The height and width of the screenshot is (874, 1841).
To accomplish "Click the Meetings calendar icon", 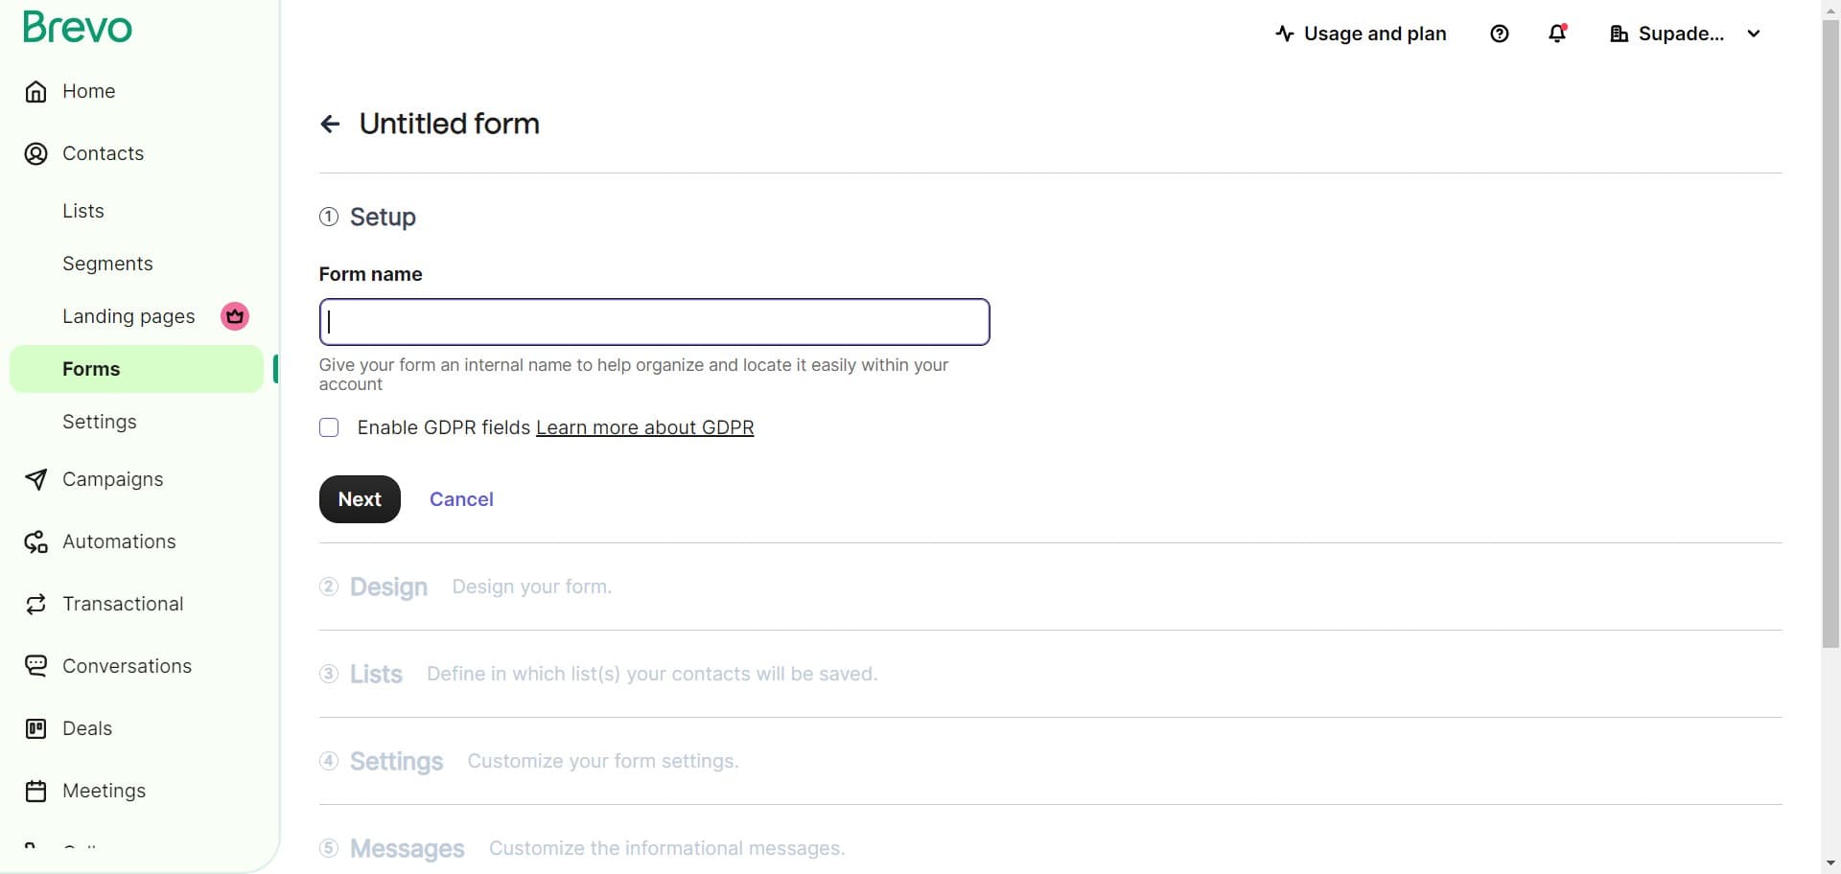I will pos(35,790).
